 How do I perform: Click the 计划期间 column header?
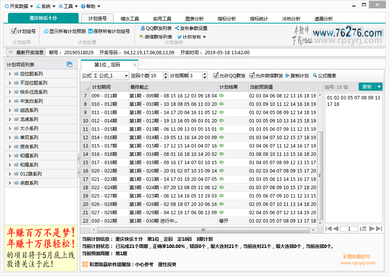point(109,87)
